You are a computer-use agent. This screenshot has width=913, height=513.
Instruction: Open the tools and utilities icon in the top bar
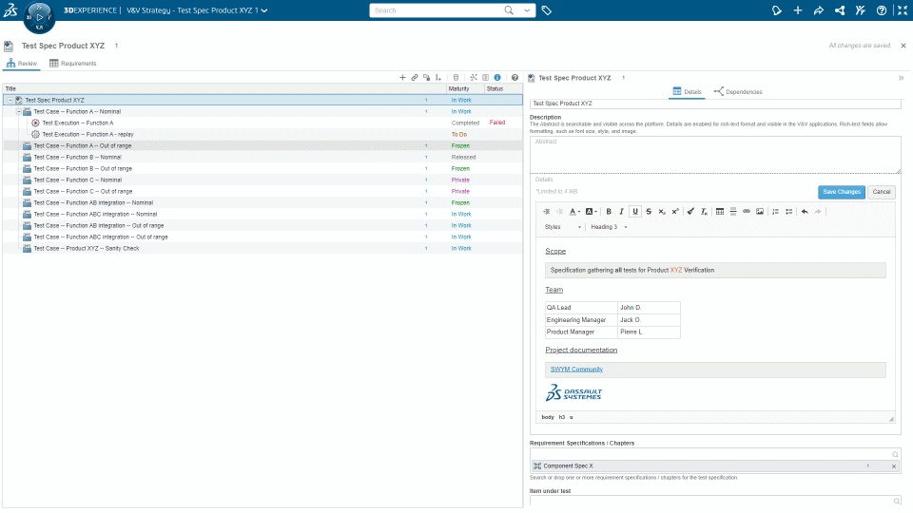click(860, 10)
